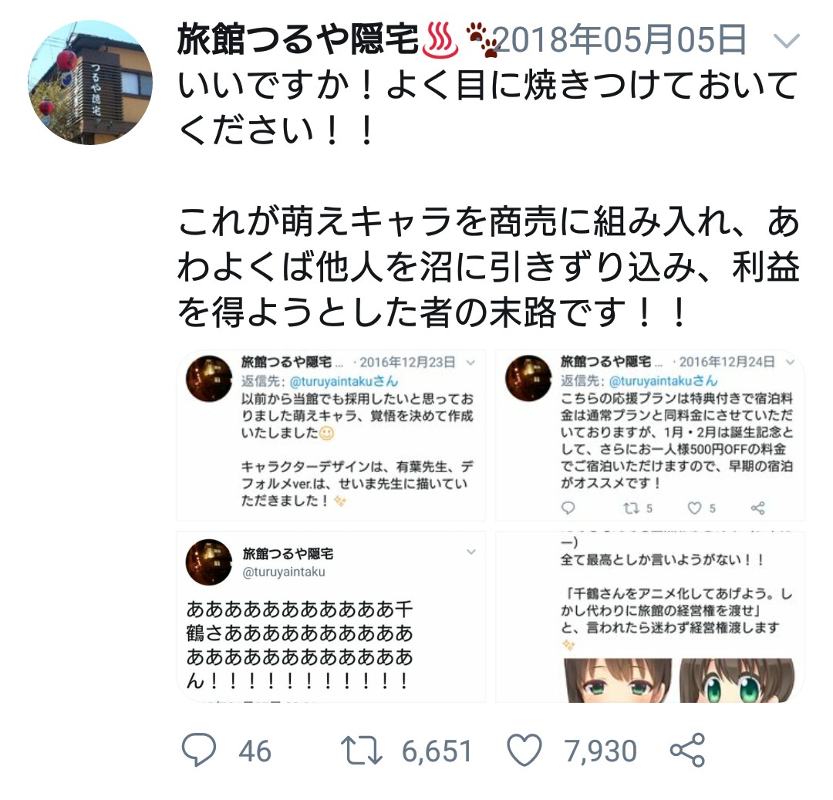Screen dimensions: 833x800
Task: Expand chevron in the 2016年12月24日 embedded tweet
Action: [x=790, y=363]
